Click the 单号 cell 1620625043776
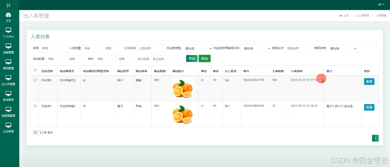The image size is (390, 167). [x=254, y=80]
